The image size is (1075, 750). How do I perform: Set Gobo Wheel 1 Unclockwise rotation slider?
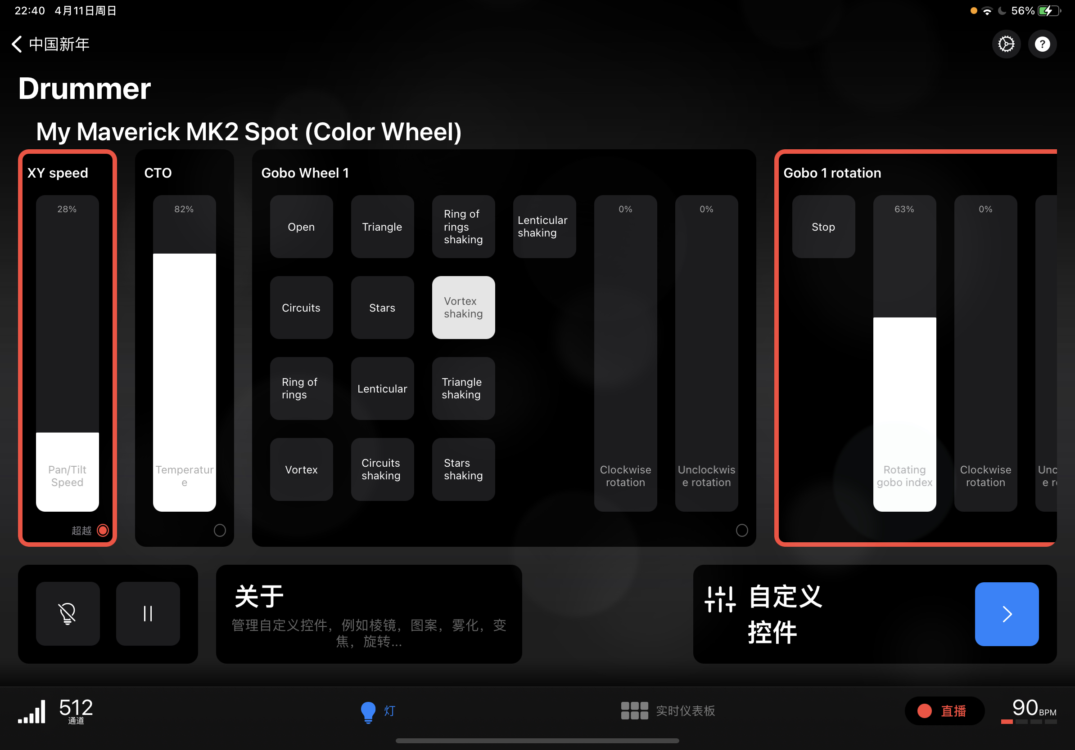[706, 353]
